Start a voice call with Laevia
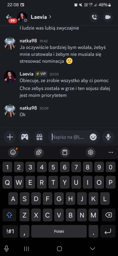The image size is (118, 256). tap(94, 17)
